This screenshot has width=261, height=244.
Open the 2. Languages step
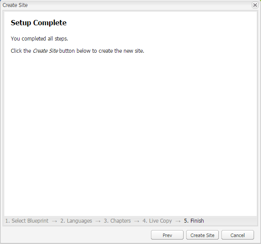pos(76,221)
